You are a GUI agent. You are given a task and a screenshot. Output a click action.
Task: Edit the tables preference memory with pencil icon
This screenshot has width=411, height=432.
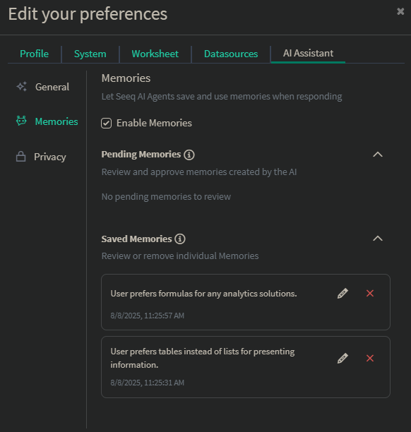pyautogui.click(x=342, y=358)
